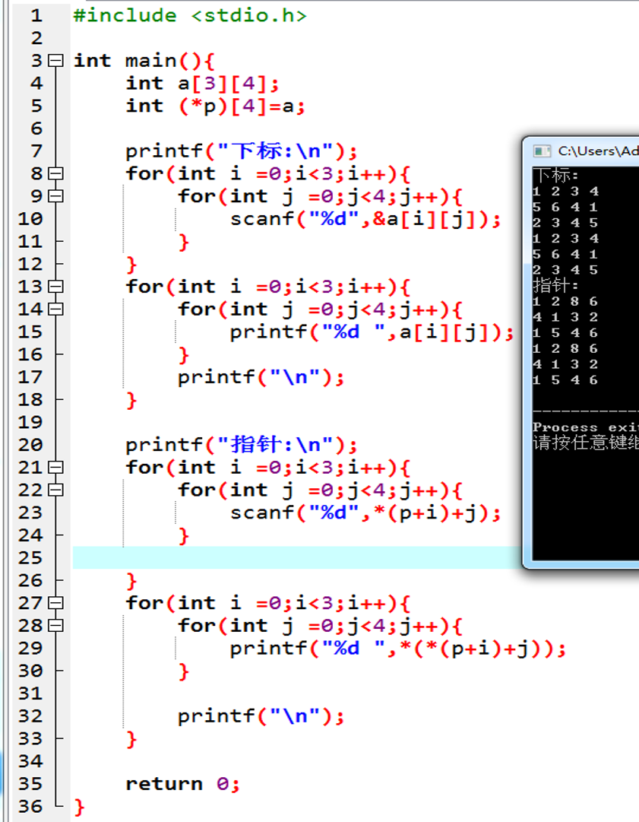Click the closing brace on line 36
Image resolution: width=639 pixels, height=822 pixels.
tap(79, 807)
